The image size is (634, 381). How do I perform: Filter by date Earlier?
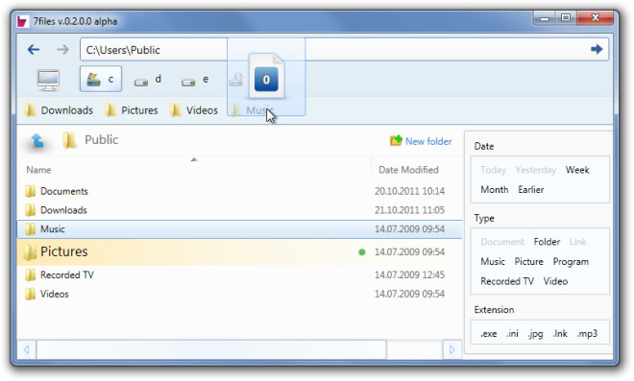point(531,189)
